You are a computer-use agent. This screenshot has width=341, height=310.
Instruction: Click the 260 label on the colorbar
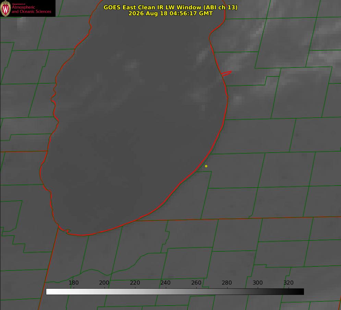click(196, 283)
